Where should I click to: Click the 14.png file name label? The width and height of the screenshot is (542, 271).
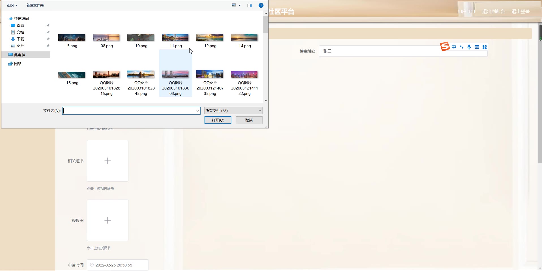point(245,46)
